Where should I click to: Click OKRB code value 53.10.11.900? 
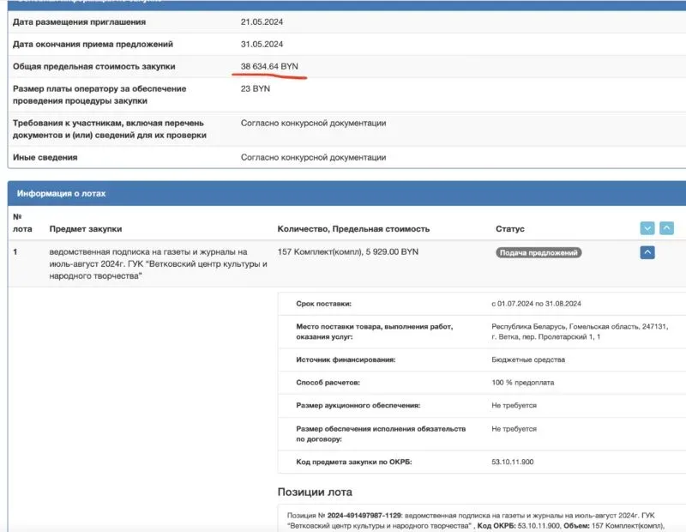[512, 462]
